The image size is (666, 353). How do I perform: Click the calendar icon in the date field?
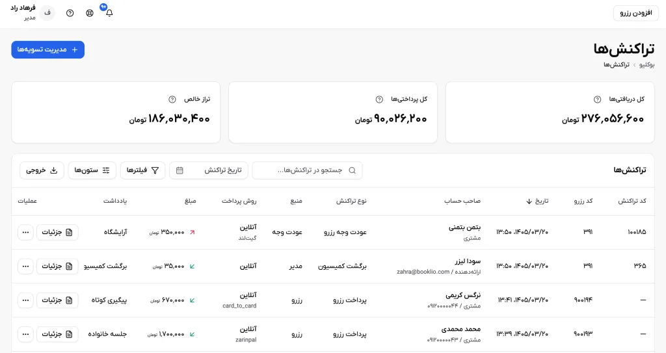point(180,170)
